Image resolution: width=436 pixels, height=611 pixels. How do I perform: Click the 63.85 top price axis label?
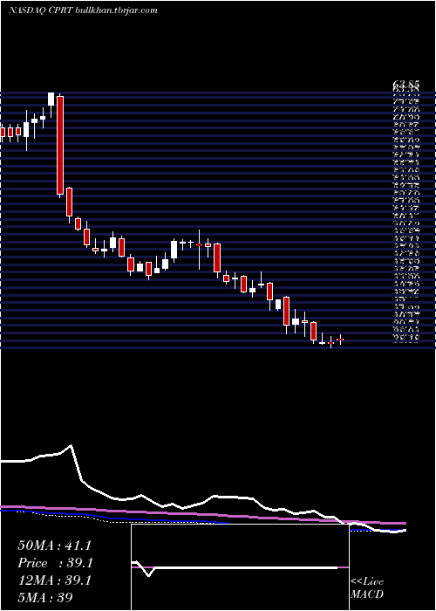(405, 84)
